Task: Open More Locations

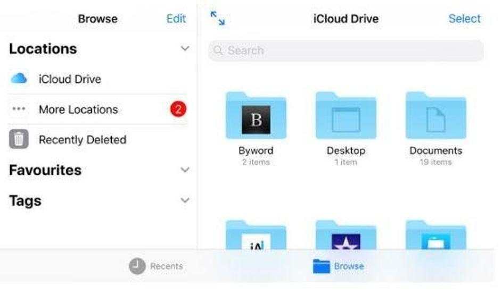Action: point(98,109)
